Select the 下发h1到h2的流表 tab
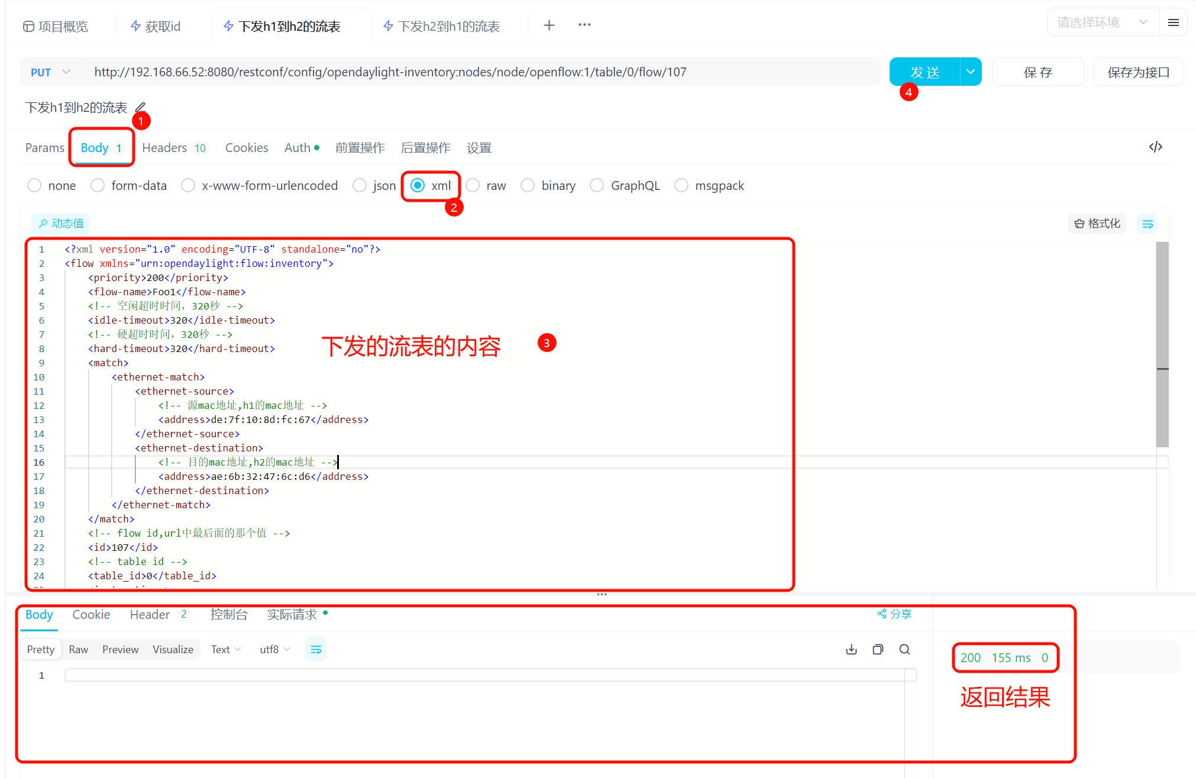Viewport: 1196px width, 778px height. pos(282,26)
